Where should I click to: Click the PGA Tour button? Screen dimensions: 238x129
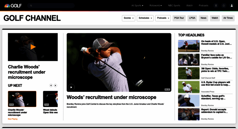(x=179, y=18)
